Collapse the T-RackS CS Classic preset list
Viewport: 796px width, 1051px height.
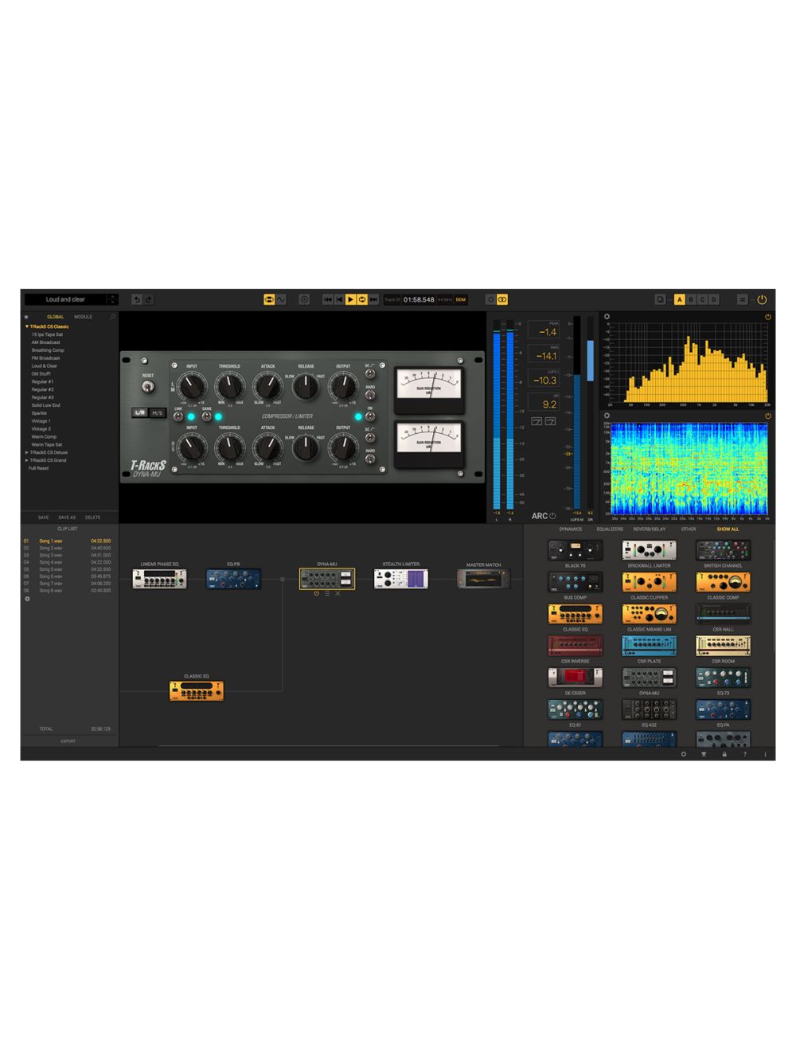pos(27,326)
